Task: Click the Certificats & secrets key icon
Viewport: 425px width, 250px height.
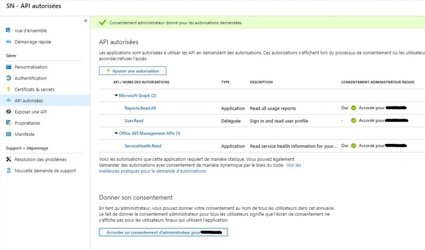Action: click(8, 89)
